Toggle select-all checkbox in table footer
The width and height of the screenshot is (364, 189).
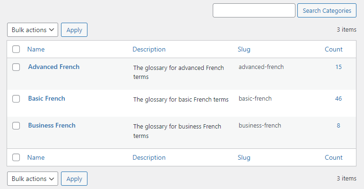tap(16, 157)
